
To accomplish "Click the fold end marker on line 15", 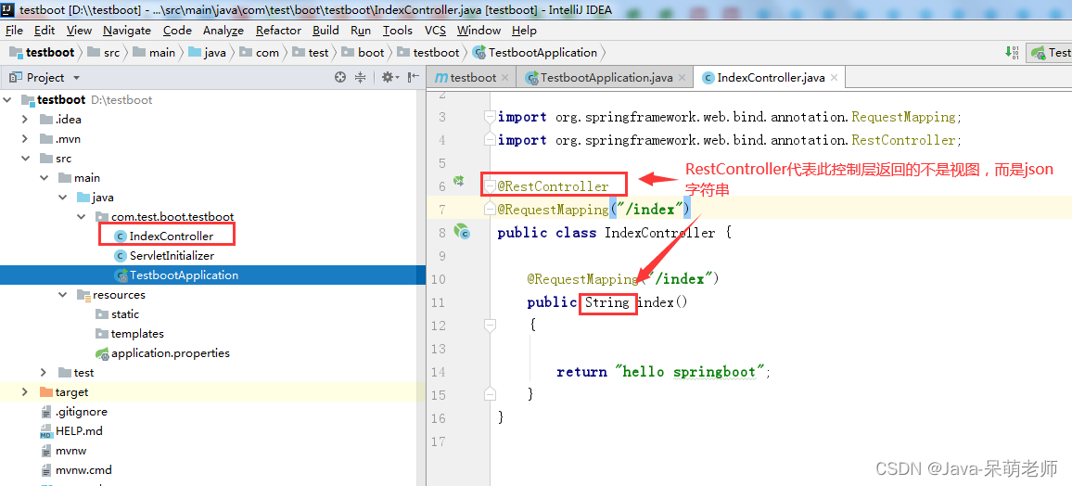I will (490, 393).
